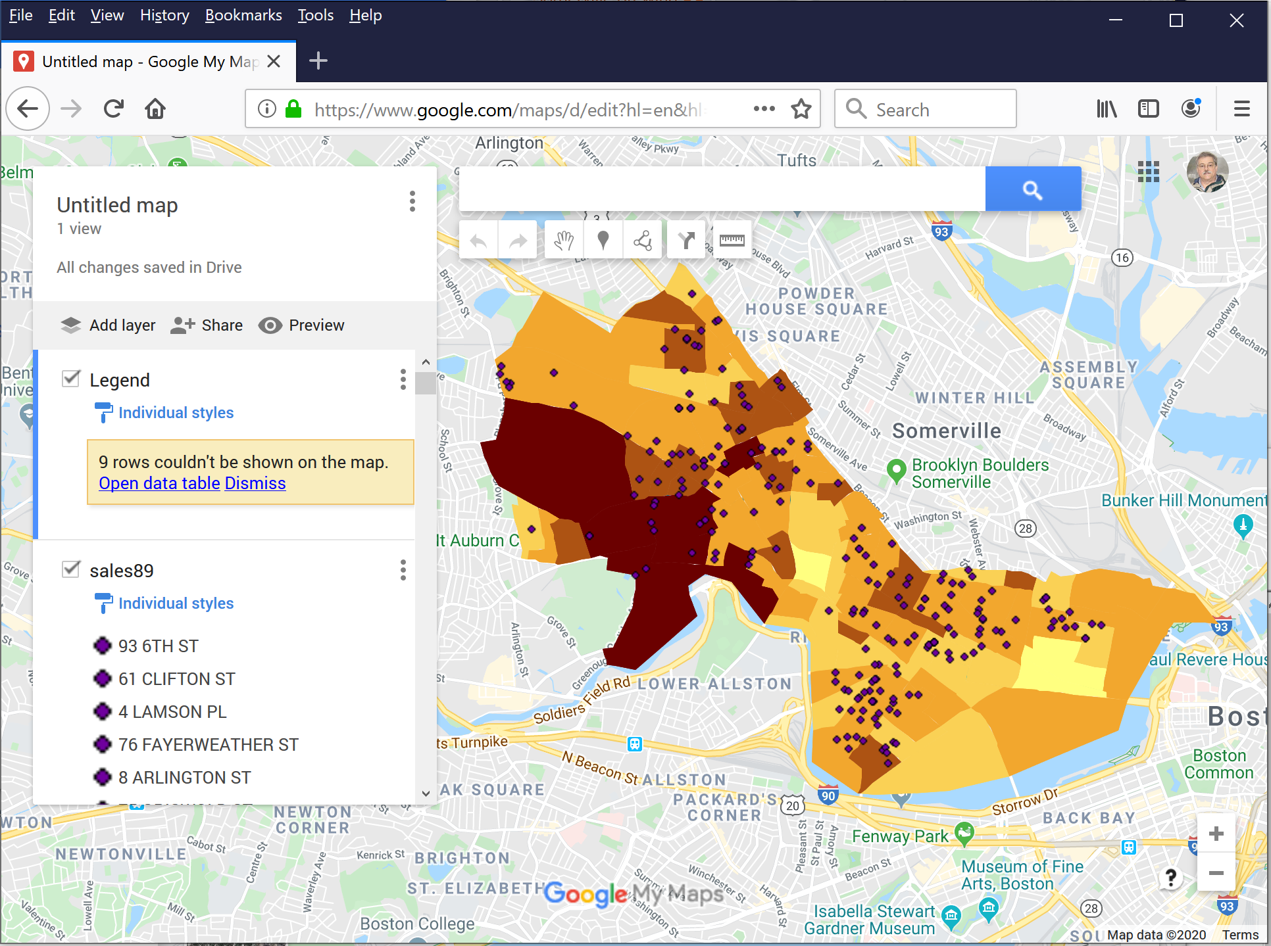Click the add marker tool
The height and width of the screenshot is (946, 1271).
(x=603, y=241)
